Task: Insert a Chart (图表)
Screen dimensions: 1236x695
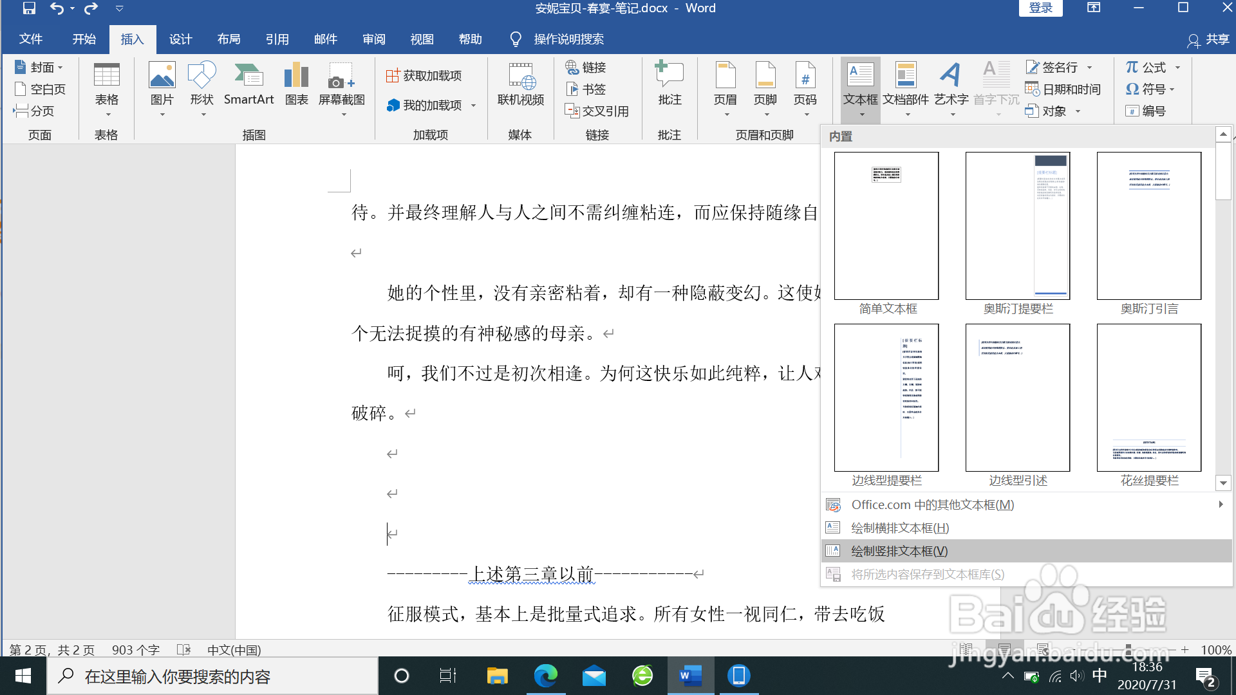Action: coord(297,85)
